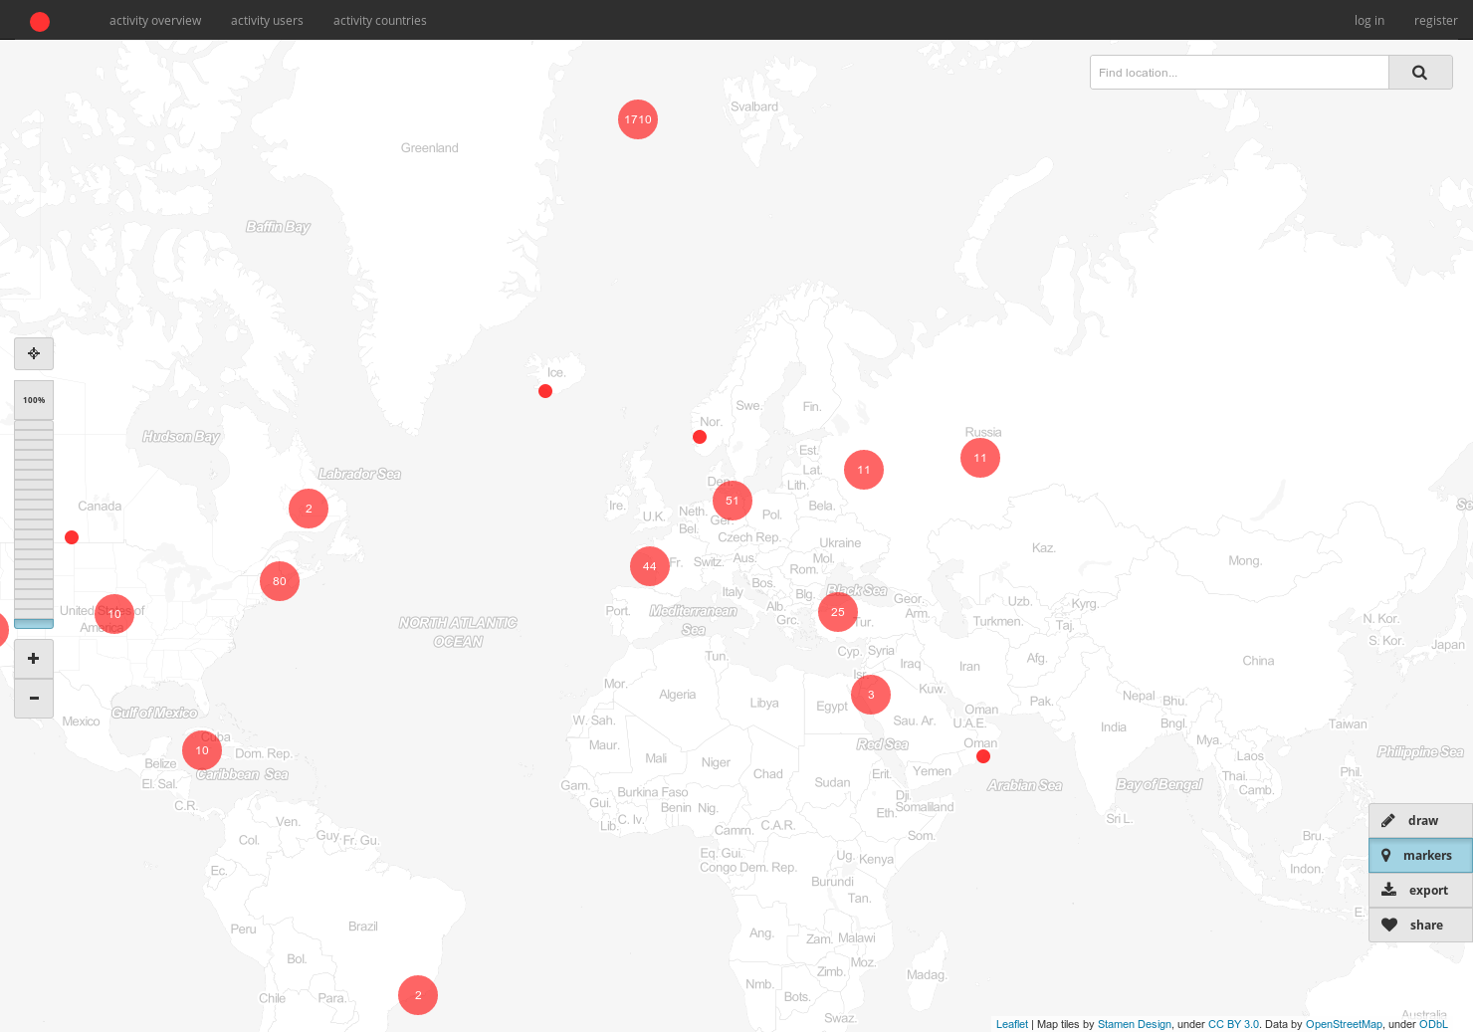Click the red circle logo in the top bar
The width and height of the screenshot is (1473, 1032).
(40, 21)
